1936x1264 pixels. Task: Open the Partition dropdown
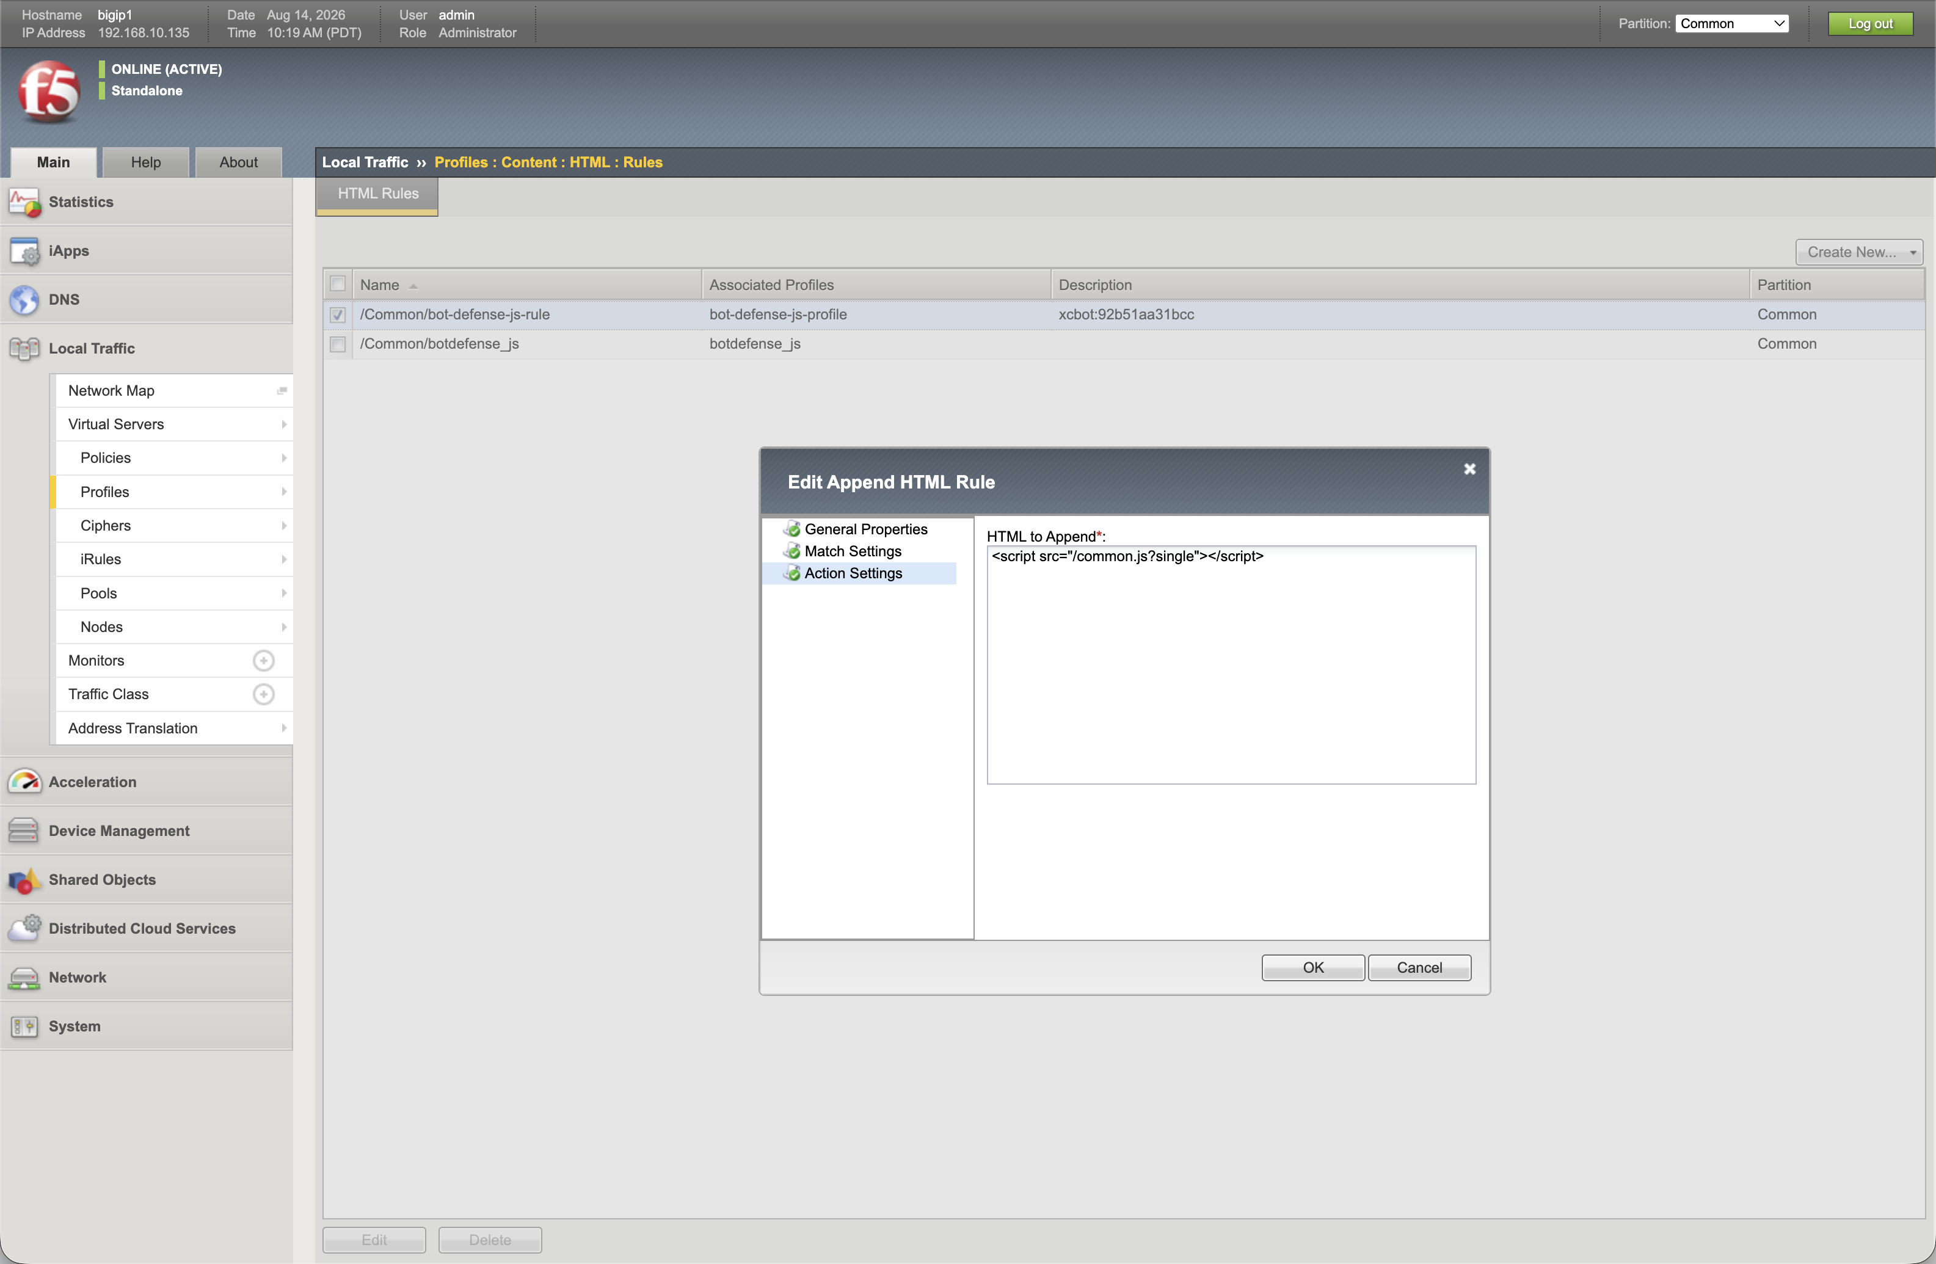point(1732,24)
